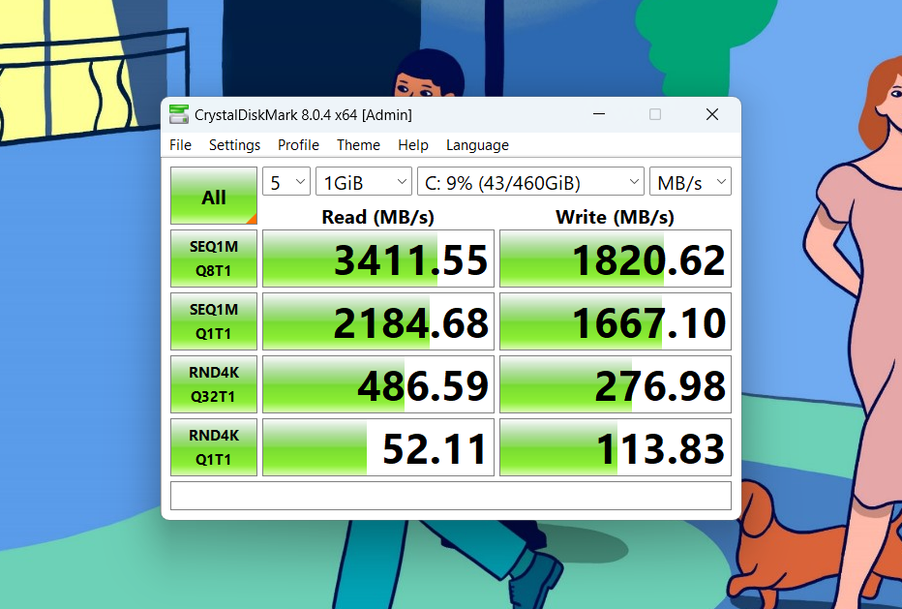Viewport: 902px width, 609px height.
Task: Click the CrystalDiskMark app icon in title bar
Action: (x=179, y=114)
